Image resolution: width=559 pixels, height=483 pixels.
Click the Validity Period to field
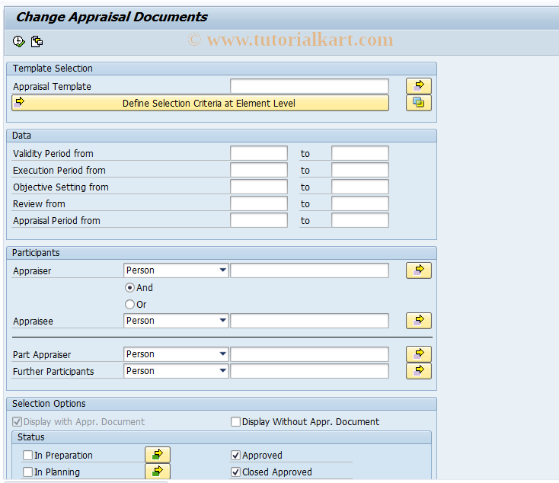click(x=360, y=153)
